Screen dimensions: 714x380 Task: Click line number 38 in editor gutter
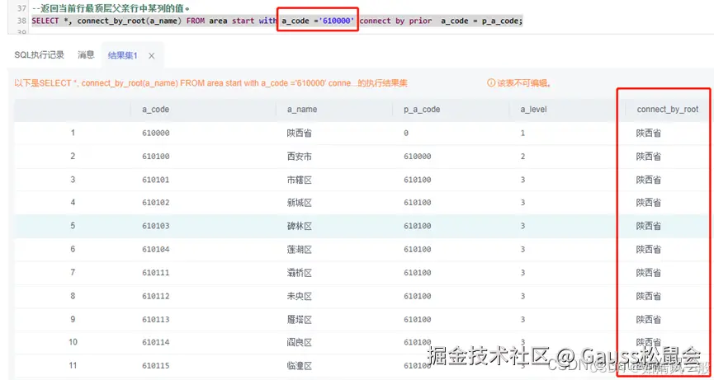[x=21, y=21]
